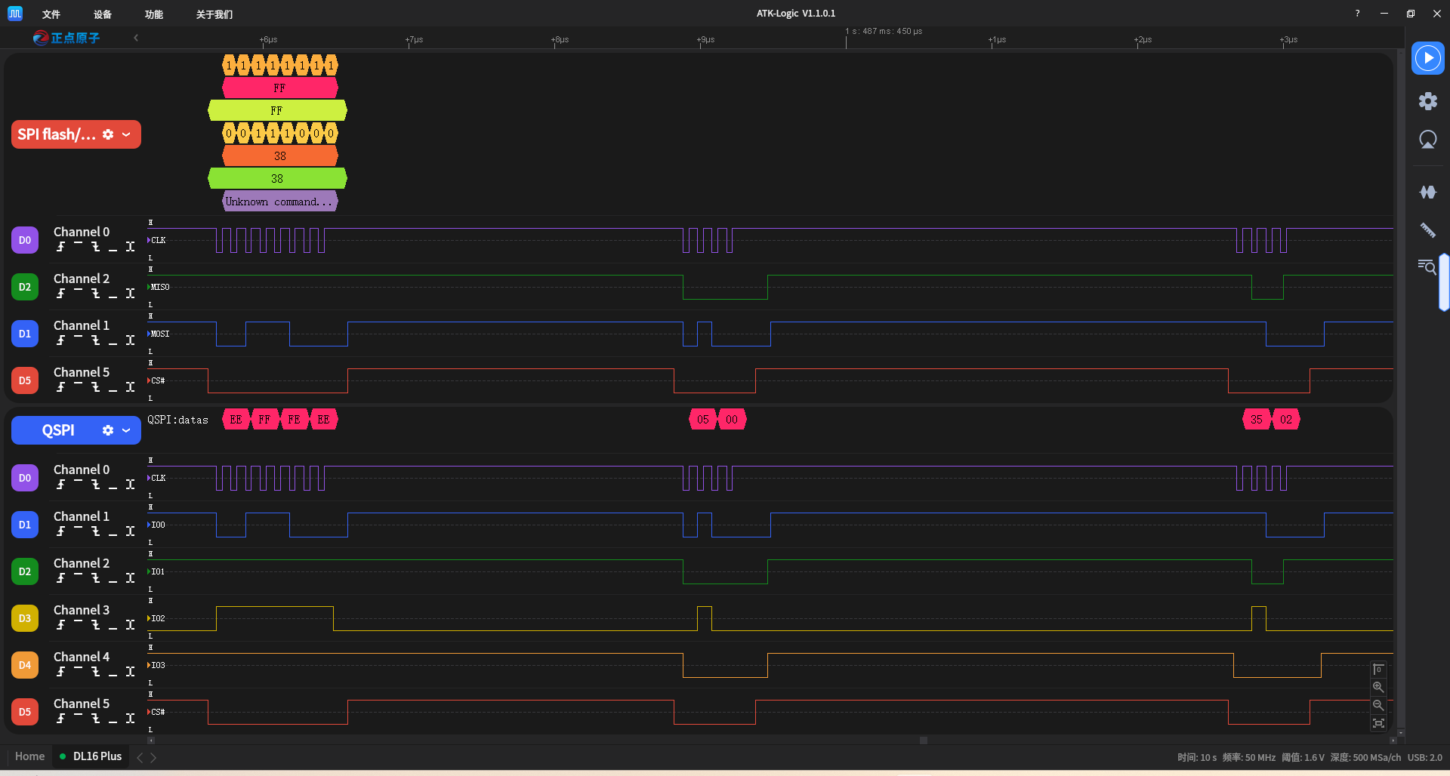Zoom in on the waveform
This screenshot has width=1450, height=776.
pyautogui.click(x=1378, y=688)
